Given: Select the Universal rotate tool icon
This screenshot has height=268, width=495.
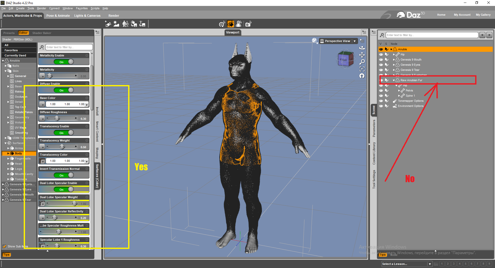Looking at the screenshot, I should point(222,24).
